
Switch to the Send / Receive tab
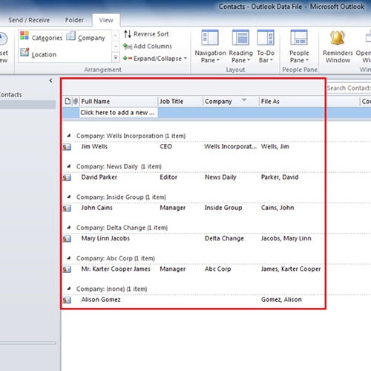pos(29,20)
